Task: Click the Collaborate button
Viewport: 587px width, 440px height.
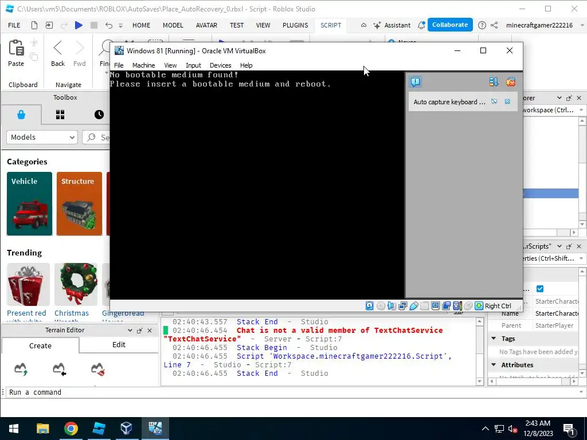Action: tap(450, 25)
